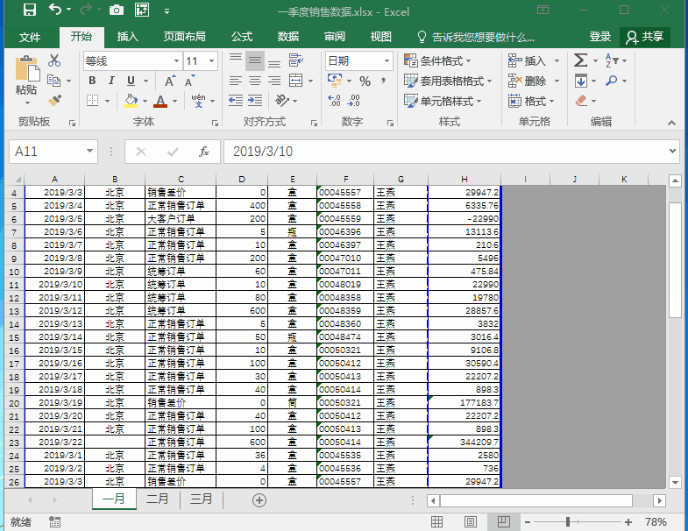
Task: Click the percent style icon
Action: coord(365,81)
